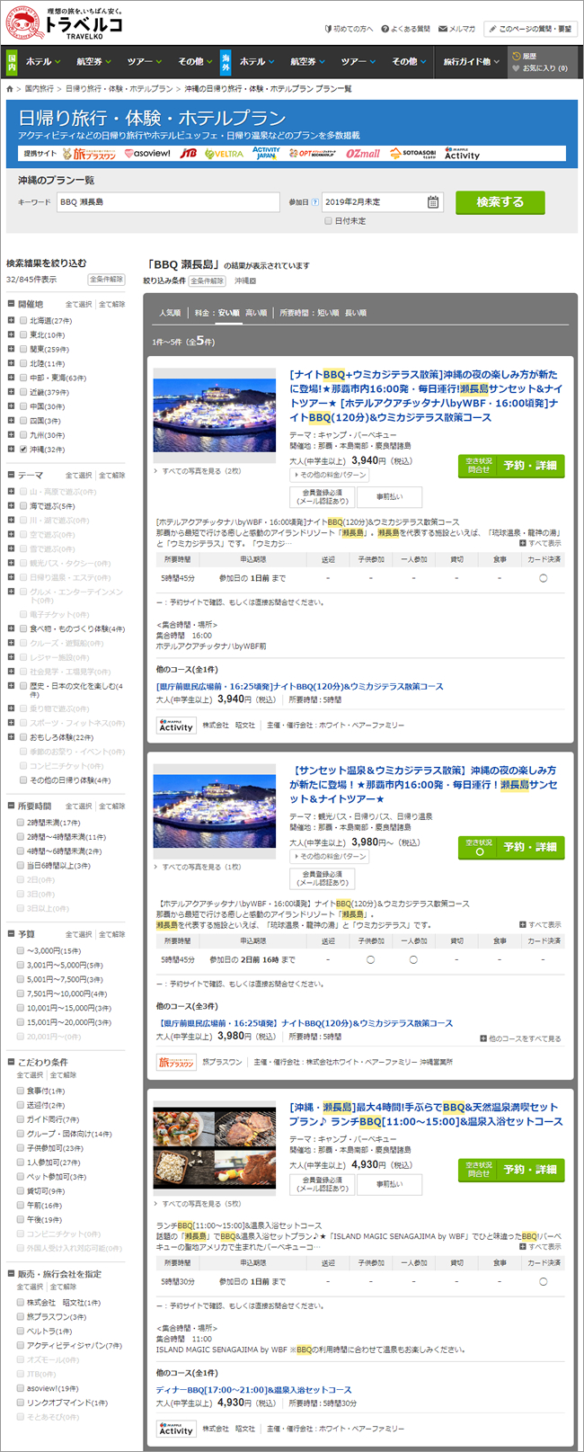Expand その他の料金パターン in first result
This screenshot has height=1452, width=584.
(x=329, y=475)
